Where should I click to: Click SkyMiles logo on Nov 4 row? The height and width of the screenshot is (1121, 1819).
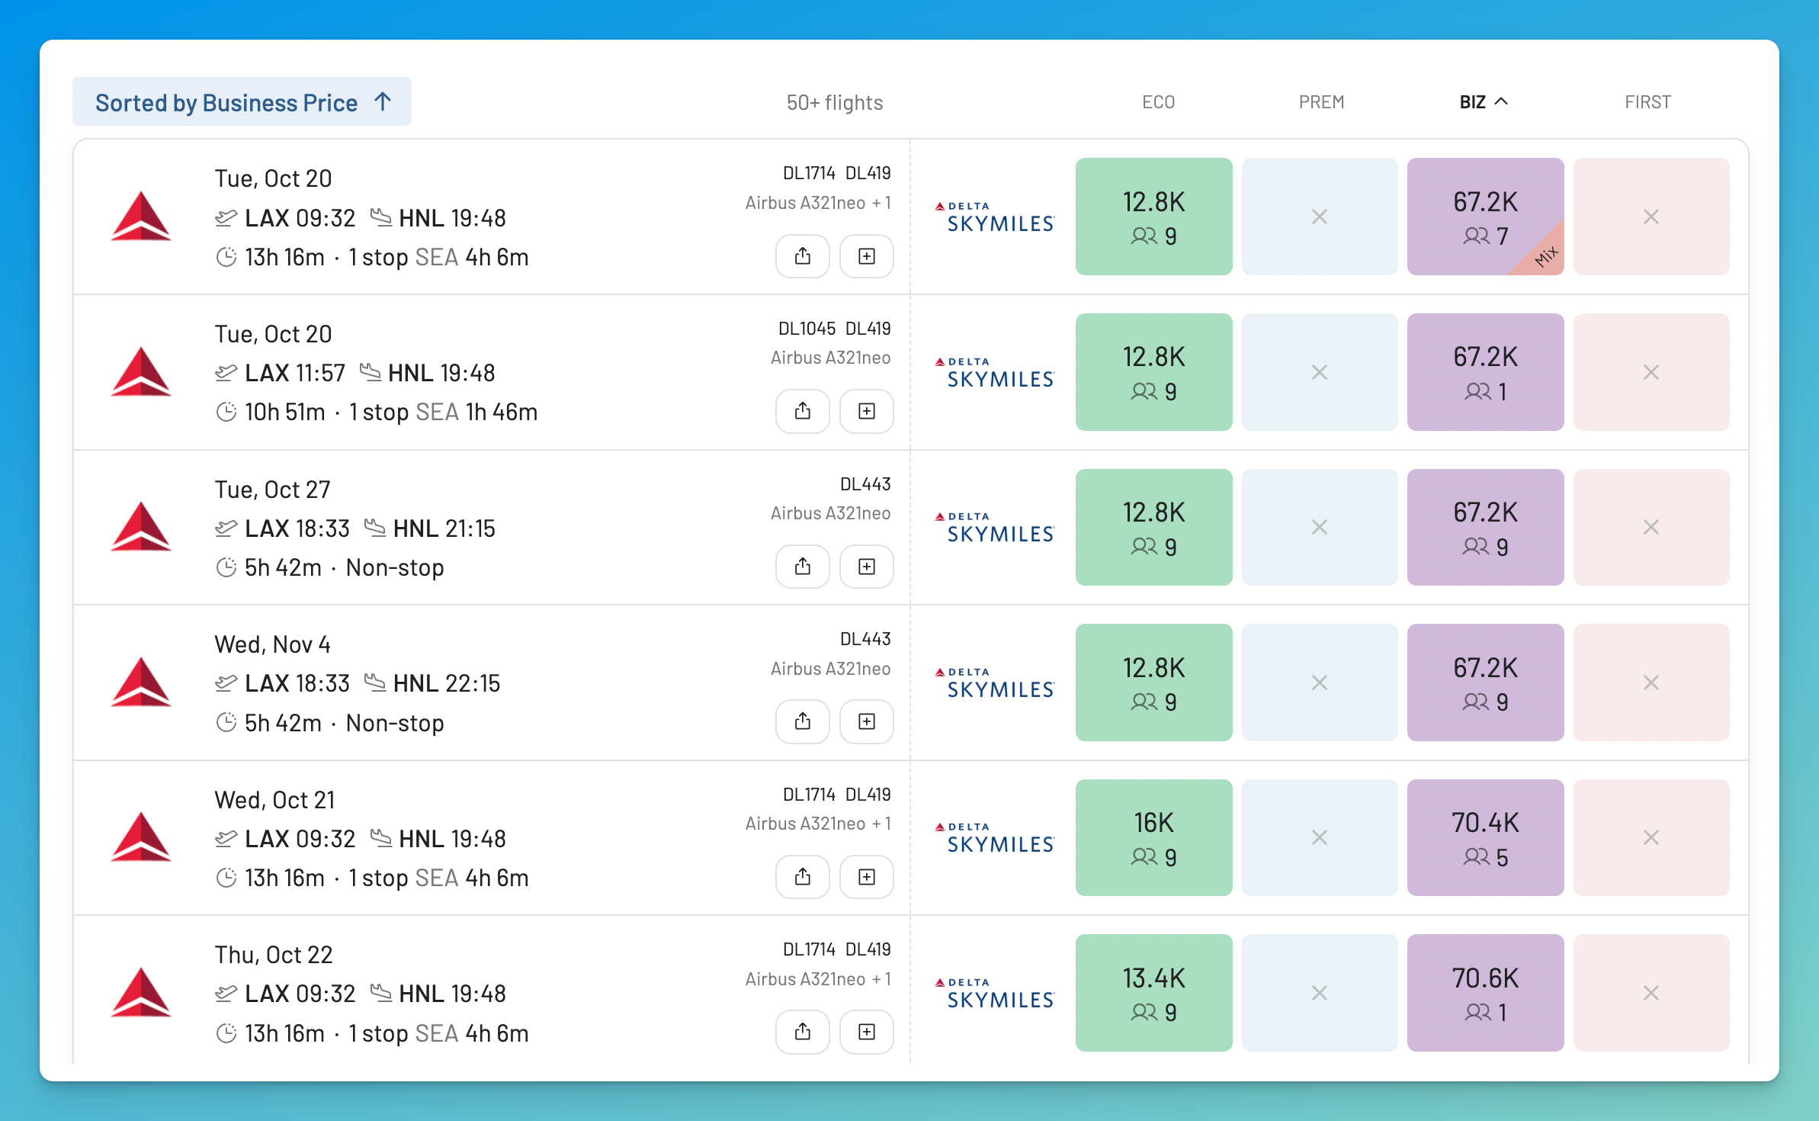click(995, 683)
